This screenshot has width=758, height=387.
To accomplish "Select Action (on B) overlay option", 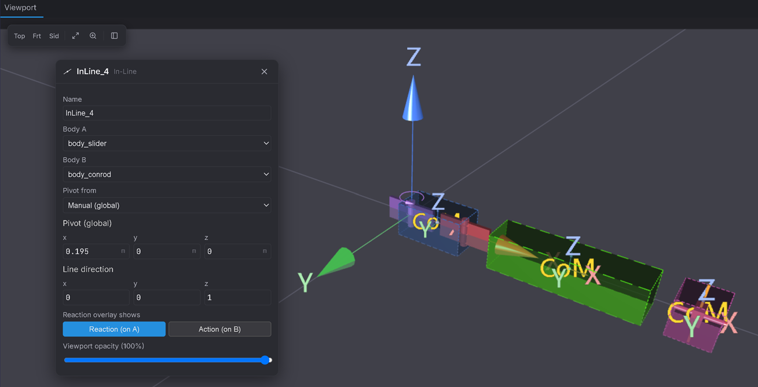I will [219, 329].
